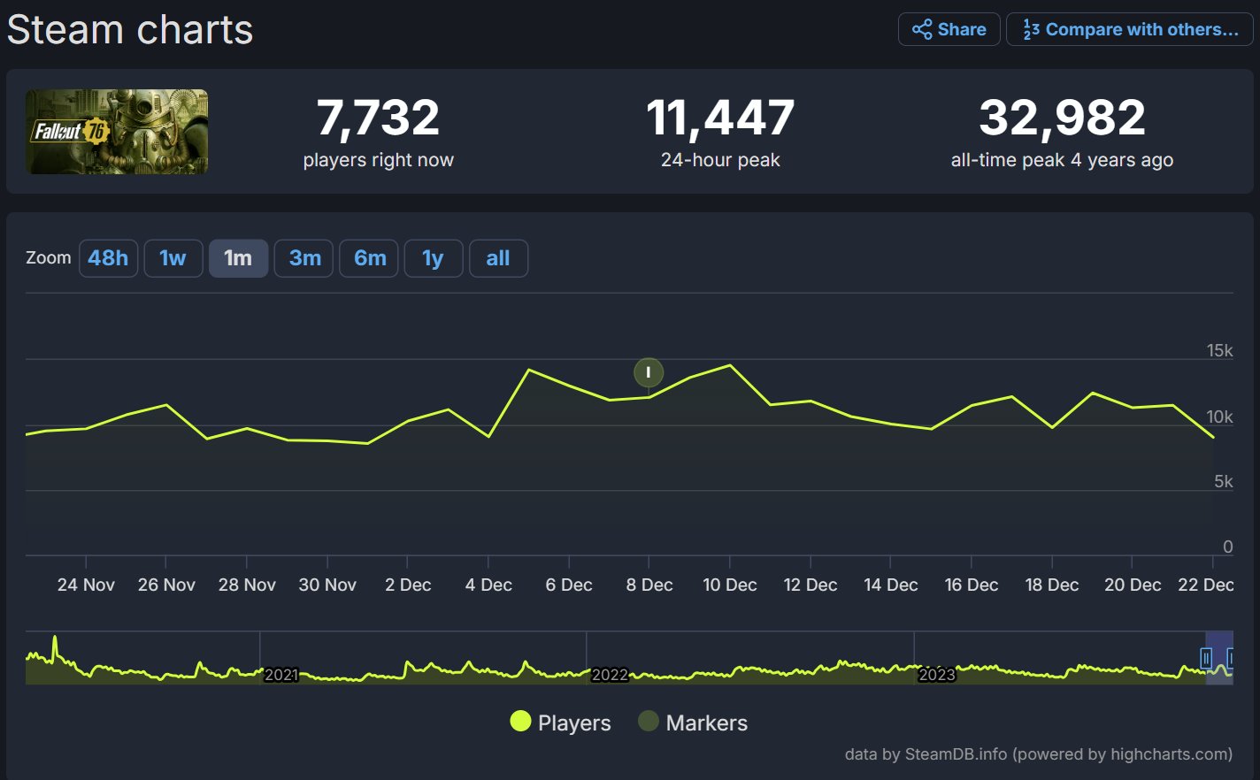Image resolution: width=1260 pixels, height=780 pixels.
Task: Click the 15k y-axis label
Action: (x=1219, y=350)
